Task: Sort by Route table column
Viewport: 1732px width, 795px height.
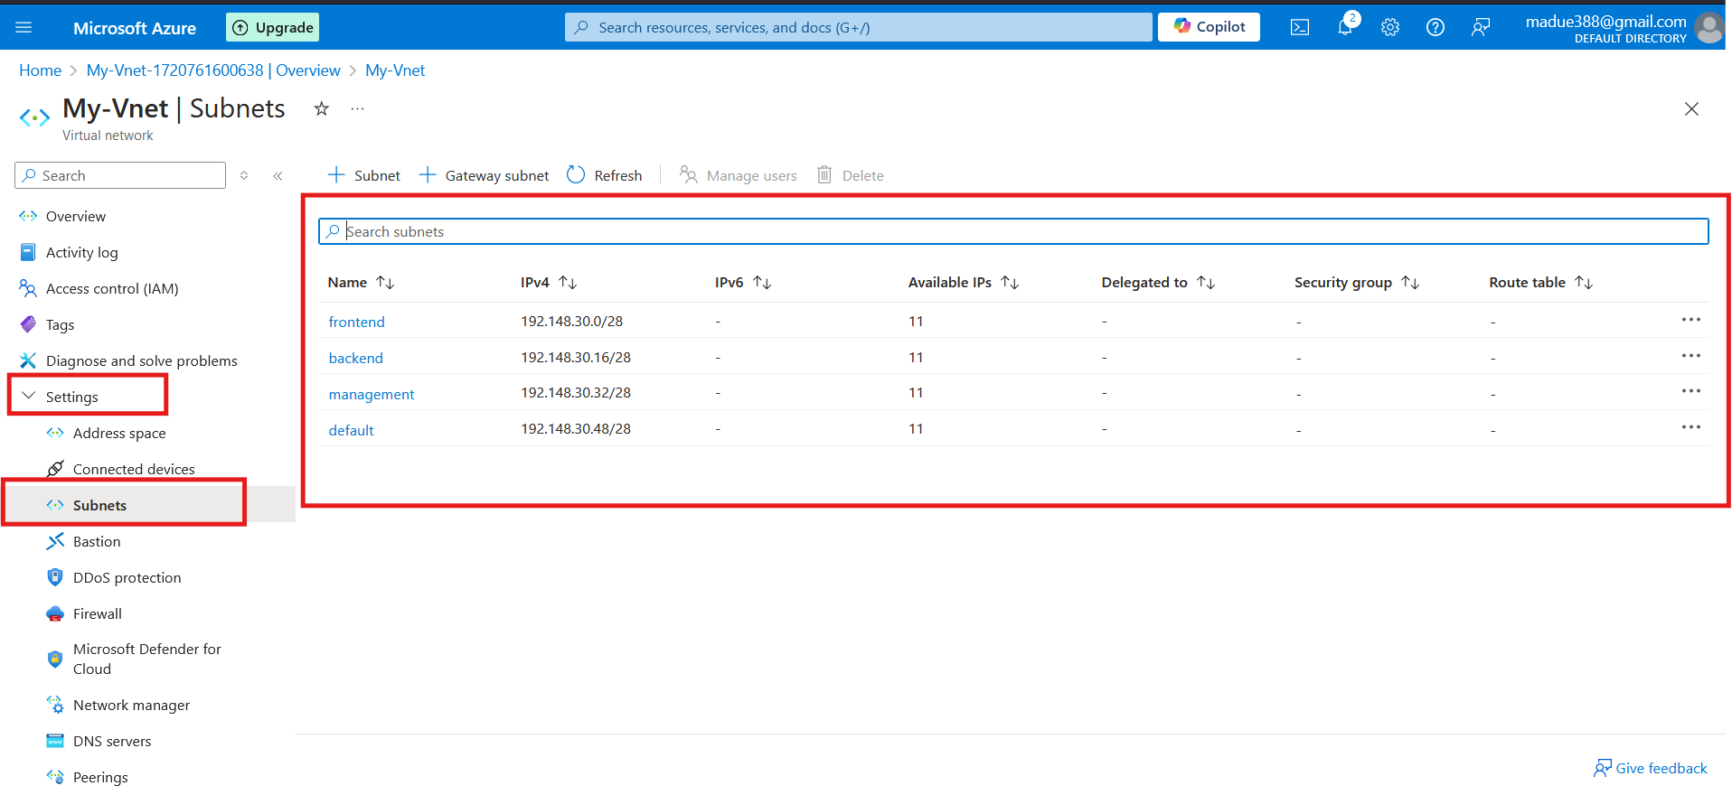Action: pyautogui.click(x=1540, y=283)
